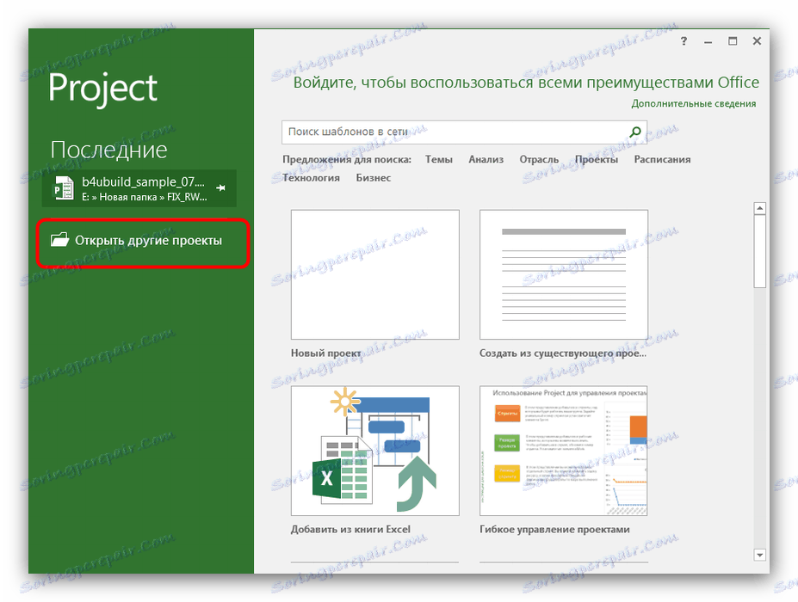Viewport: 798px width, 602px height.
Task: Select the "Бизнес" search suggestion
Action: tap(374, 178)
